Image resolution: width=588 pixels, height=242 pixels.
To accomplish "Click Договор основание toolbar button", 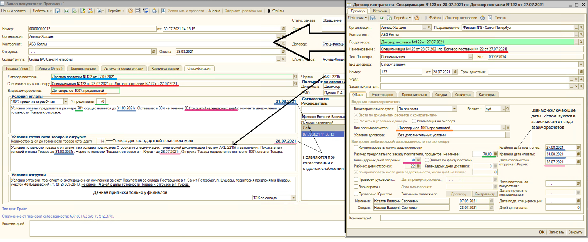I will pos(461,18).
